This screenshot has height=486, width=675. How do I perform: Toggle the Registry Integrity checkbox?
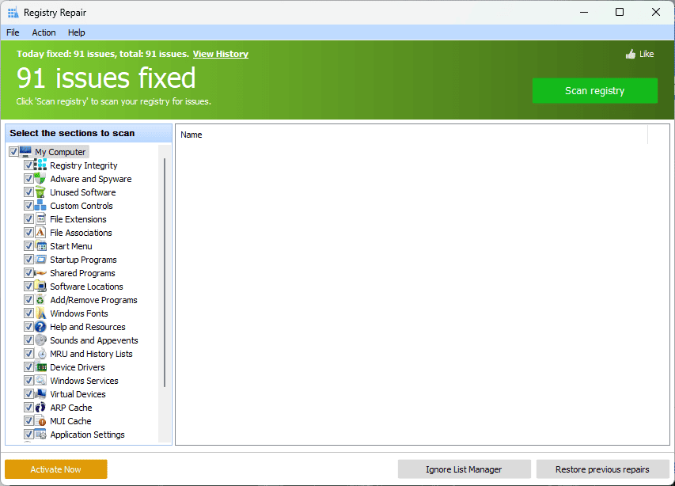pos(28,165)
